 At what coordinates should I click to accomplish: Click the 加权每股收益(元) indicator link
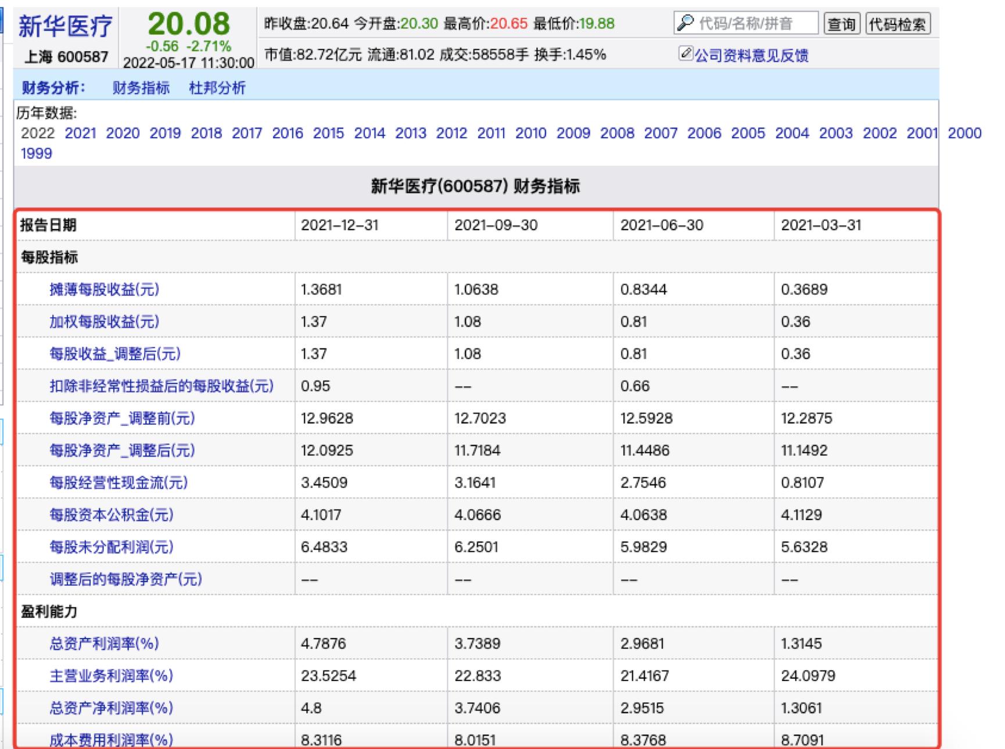pyautogui.click(x=103, y=321)
